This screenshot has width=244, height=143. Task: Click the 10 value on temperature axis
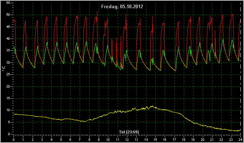pos(8,110)
